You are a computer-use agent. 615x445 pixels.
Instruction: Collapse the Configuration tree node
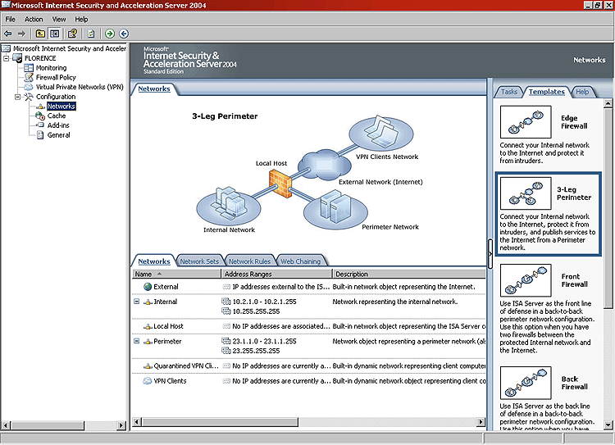click(x=18, y=97)
